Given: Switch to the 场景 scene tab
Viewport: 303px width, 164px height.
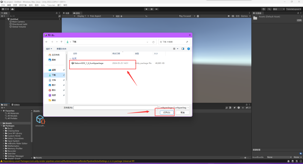Looking at the screenshot, I should tap(67, 13).
